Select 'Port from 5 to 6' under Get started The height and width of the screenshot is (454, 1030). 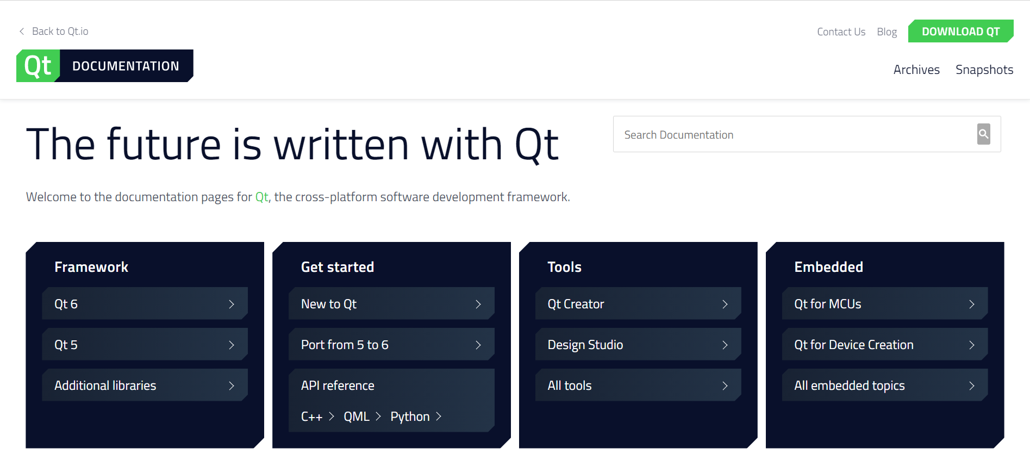345,344
